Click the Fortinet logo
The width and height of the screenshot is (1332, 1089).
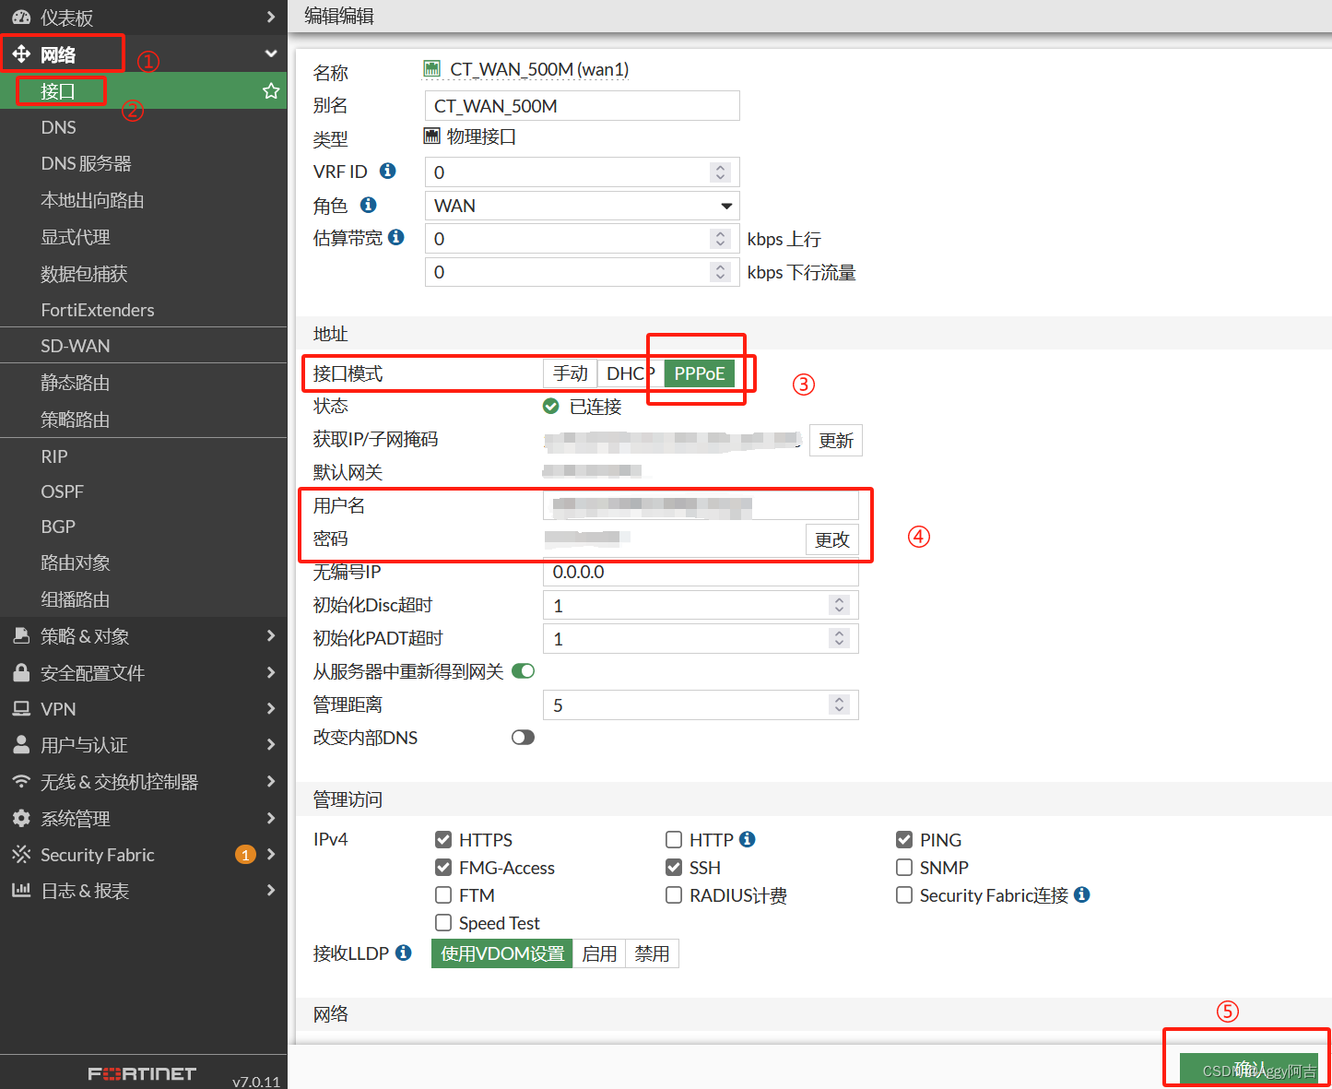(142, 1073)
